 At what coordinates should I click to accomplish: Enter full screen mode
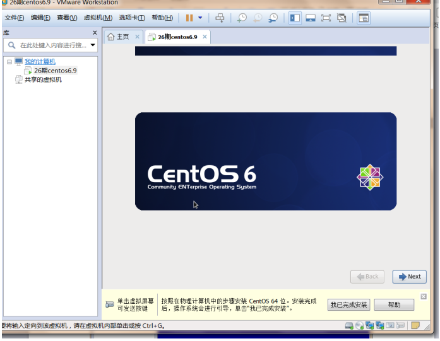click(x=326, y=18)
